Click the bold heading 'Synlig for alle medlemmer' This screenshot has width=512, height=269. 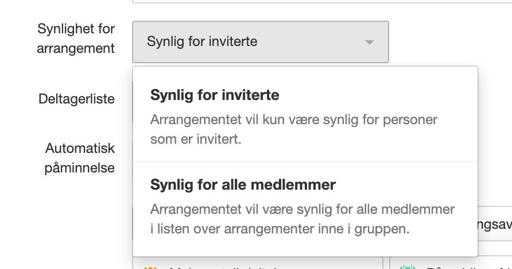tap(243, 185)
